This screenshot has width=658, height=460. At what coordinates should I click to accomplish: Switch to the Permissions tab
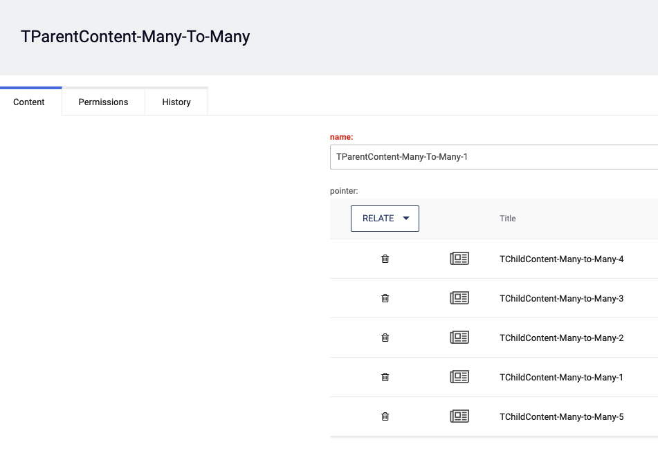point(103,102)
